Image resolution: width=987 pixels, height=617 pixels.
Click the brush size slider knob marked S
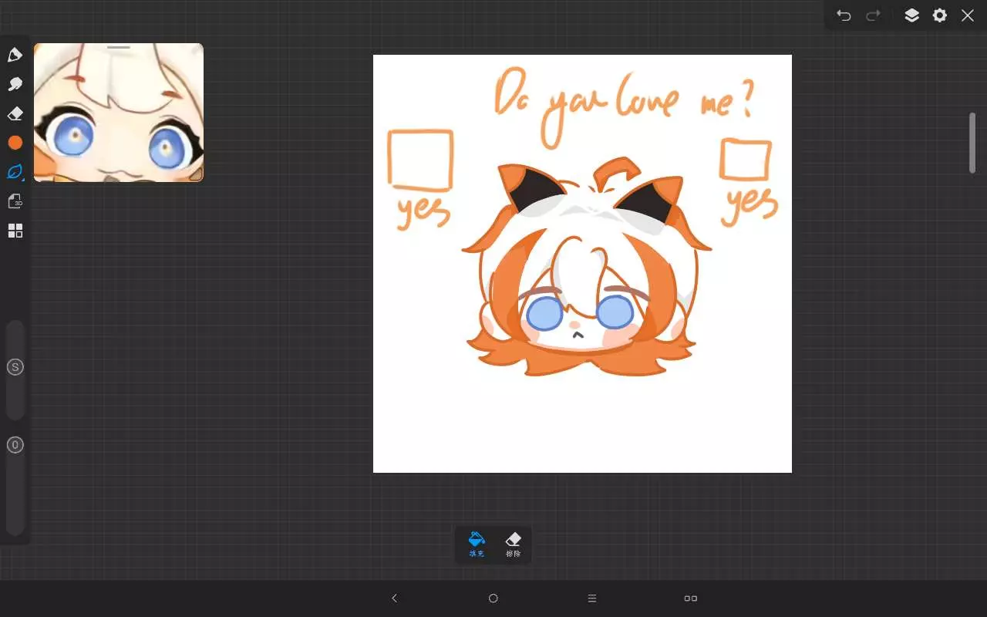15,367
